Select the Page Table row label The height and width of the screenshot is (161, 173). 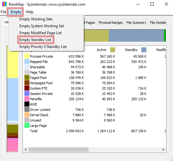pos(38,72)
